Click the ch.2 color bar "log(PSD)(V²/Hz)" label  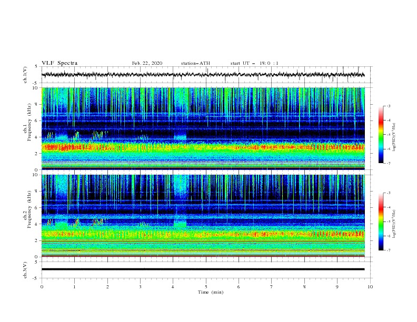(x=394, y=224)
